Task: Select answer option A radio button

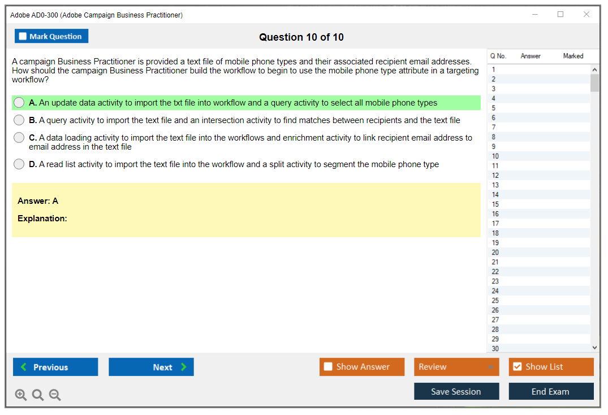Action: pos(19,103)
